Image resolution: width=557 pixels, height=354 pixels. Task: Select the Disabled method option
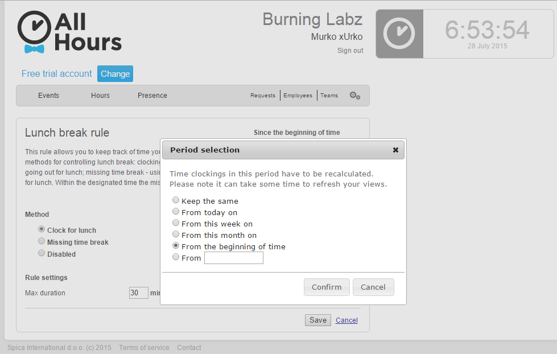[x=42, y=253]
